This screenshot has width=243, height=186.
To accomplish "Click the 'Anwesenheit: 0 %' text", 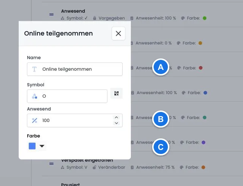I will pyautogui.click(x=153, y=43).
